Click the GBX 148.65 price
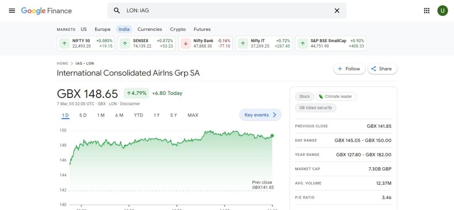 [x=87, y=94]
